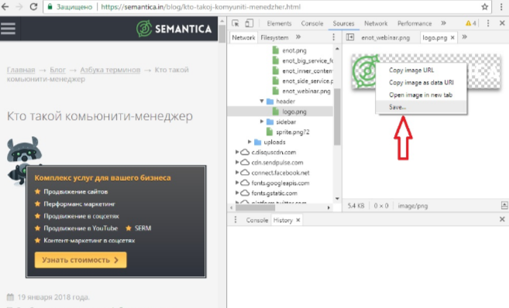
Task: Collapse the header folder
Action: pyautogui.click(x=262, y=101)
